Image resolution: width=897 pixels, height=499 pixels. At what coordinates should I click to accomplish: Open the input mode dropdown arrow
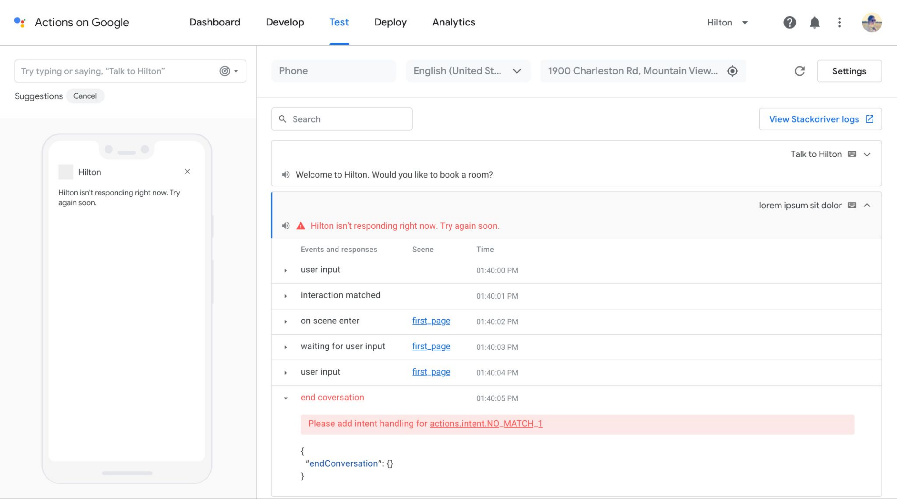236,71
